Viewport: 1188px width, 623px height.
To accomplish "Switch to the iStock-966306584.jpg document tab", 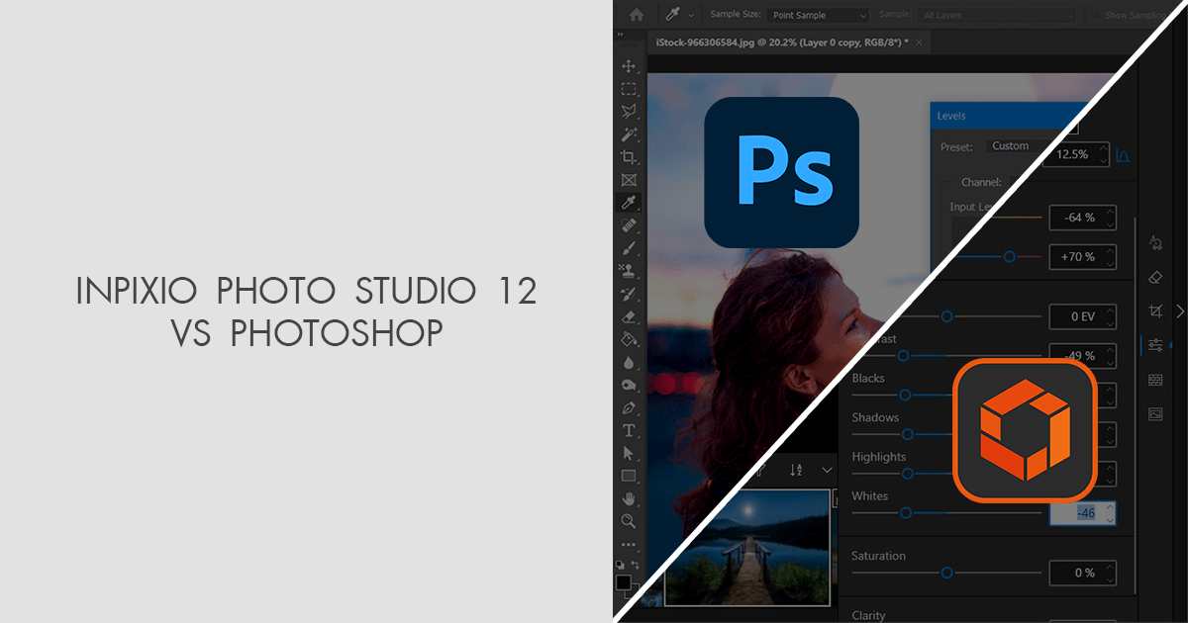I will click(x=782, y=43).
